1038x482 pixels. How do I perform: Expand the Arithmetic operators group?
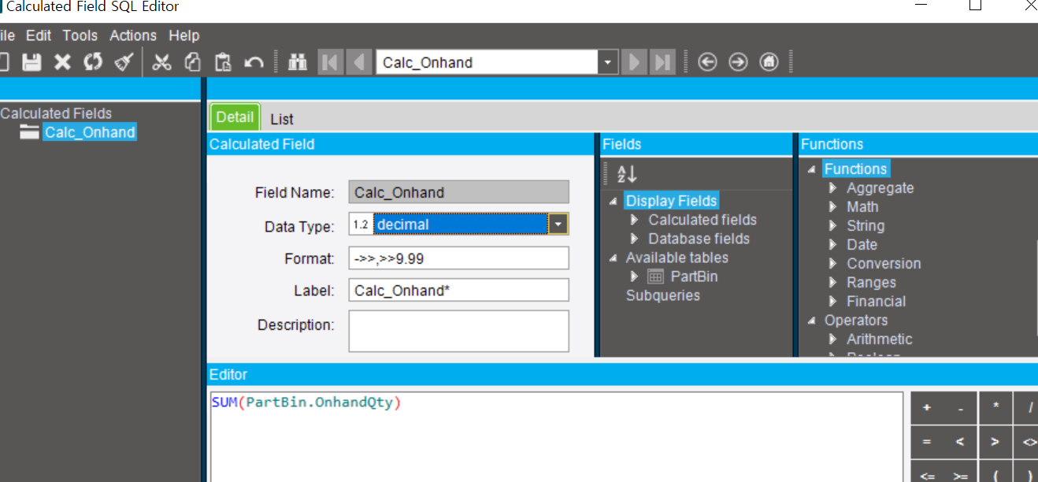pos(833,339)
